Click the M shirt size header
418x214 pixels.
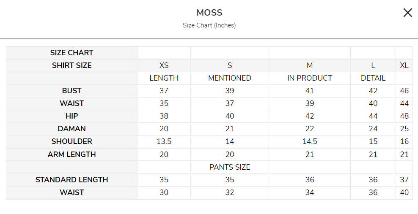[x=310, y=65]
